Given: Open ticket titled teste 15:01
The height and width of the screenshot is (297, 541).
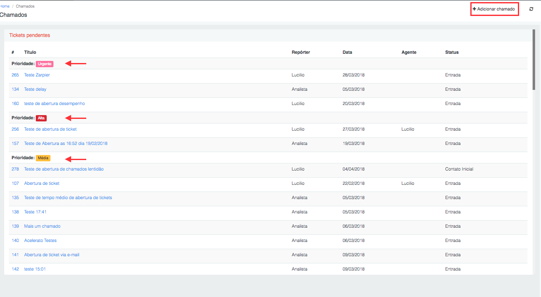Looking at the screenshot, I should (35, 269).
